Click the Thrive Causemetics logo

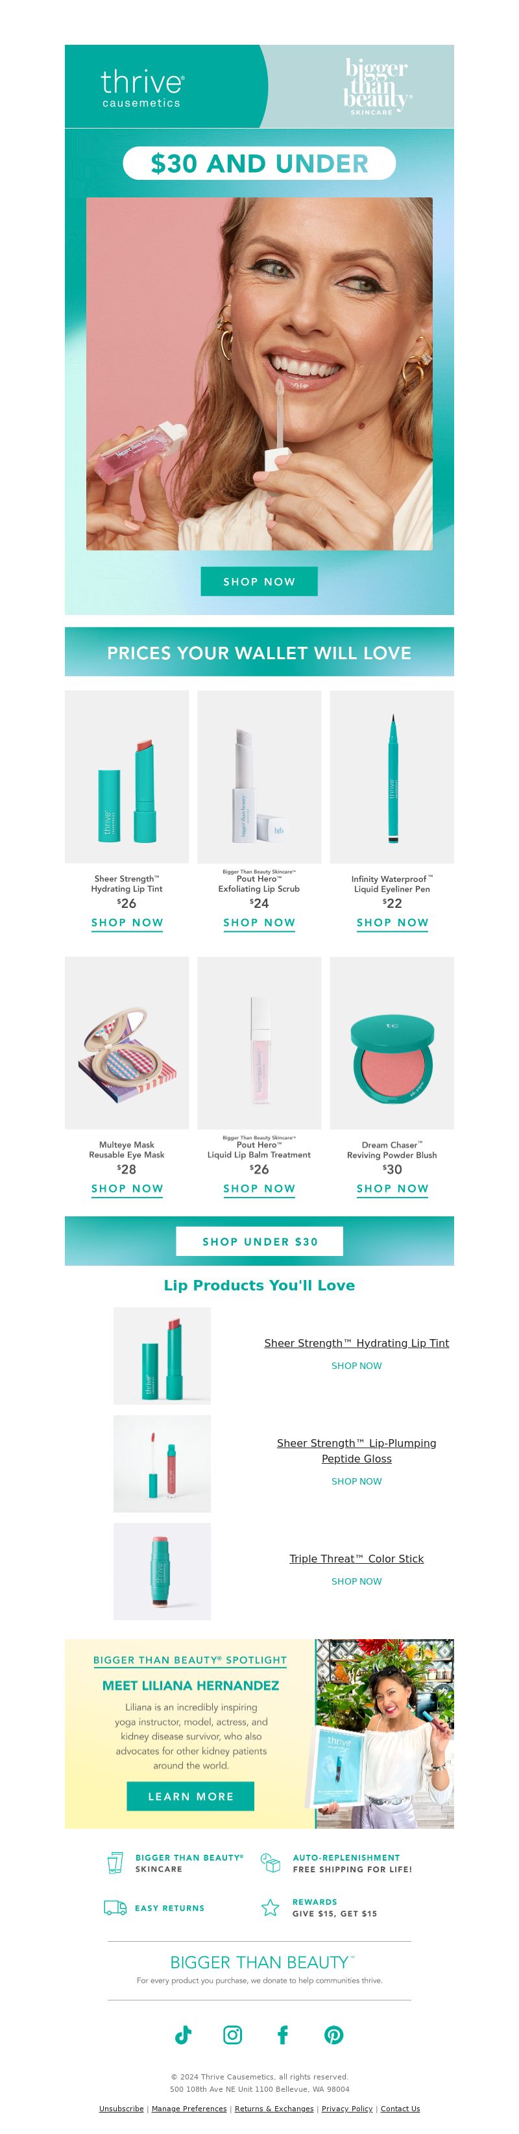(142, 88)
